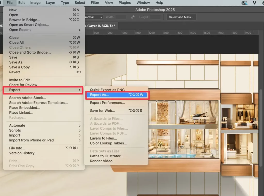264x196 pixels.
Task: Click the swap width and height arrows icon
Action: point(133,17)
